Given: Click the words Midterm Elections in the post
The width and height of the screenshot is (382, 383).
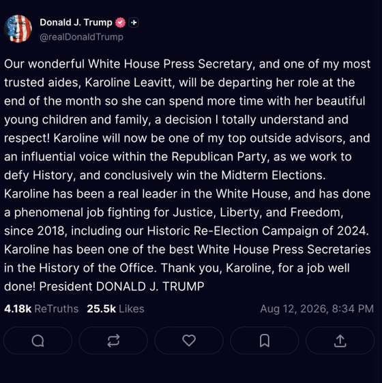Looking at the screenshot, I should tap(274, 175).
